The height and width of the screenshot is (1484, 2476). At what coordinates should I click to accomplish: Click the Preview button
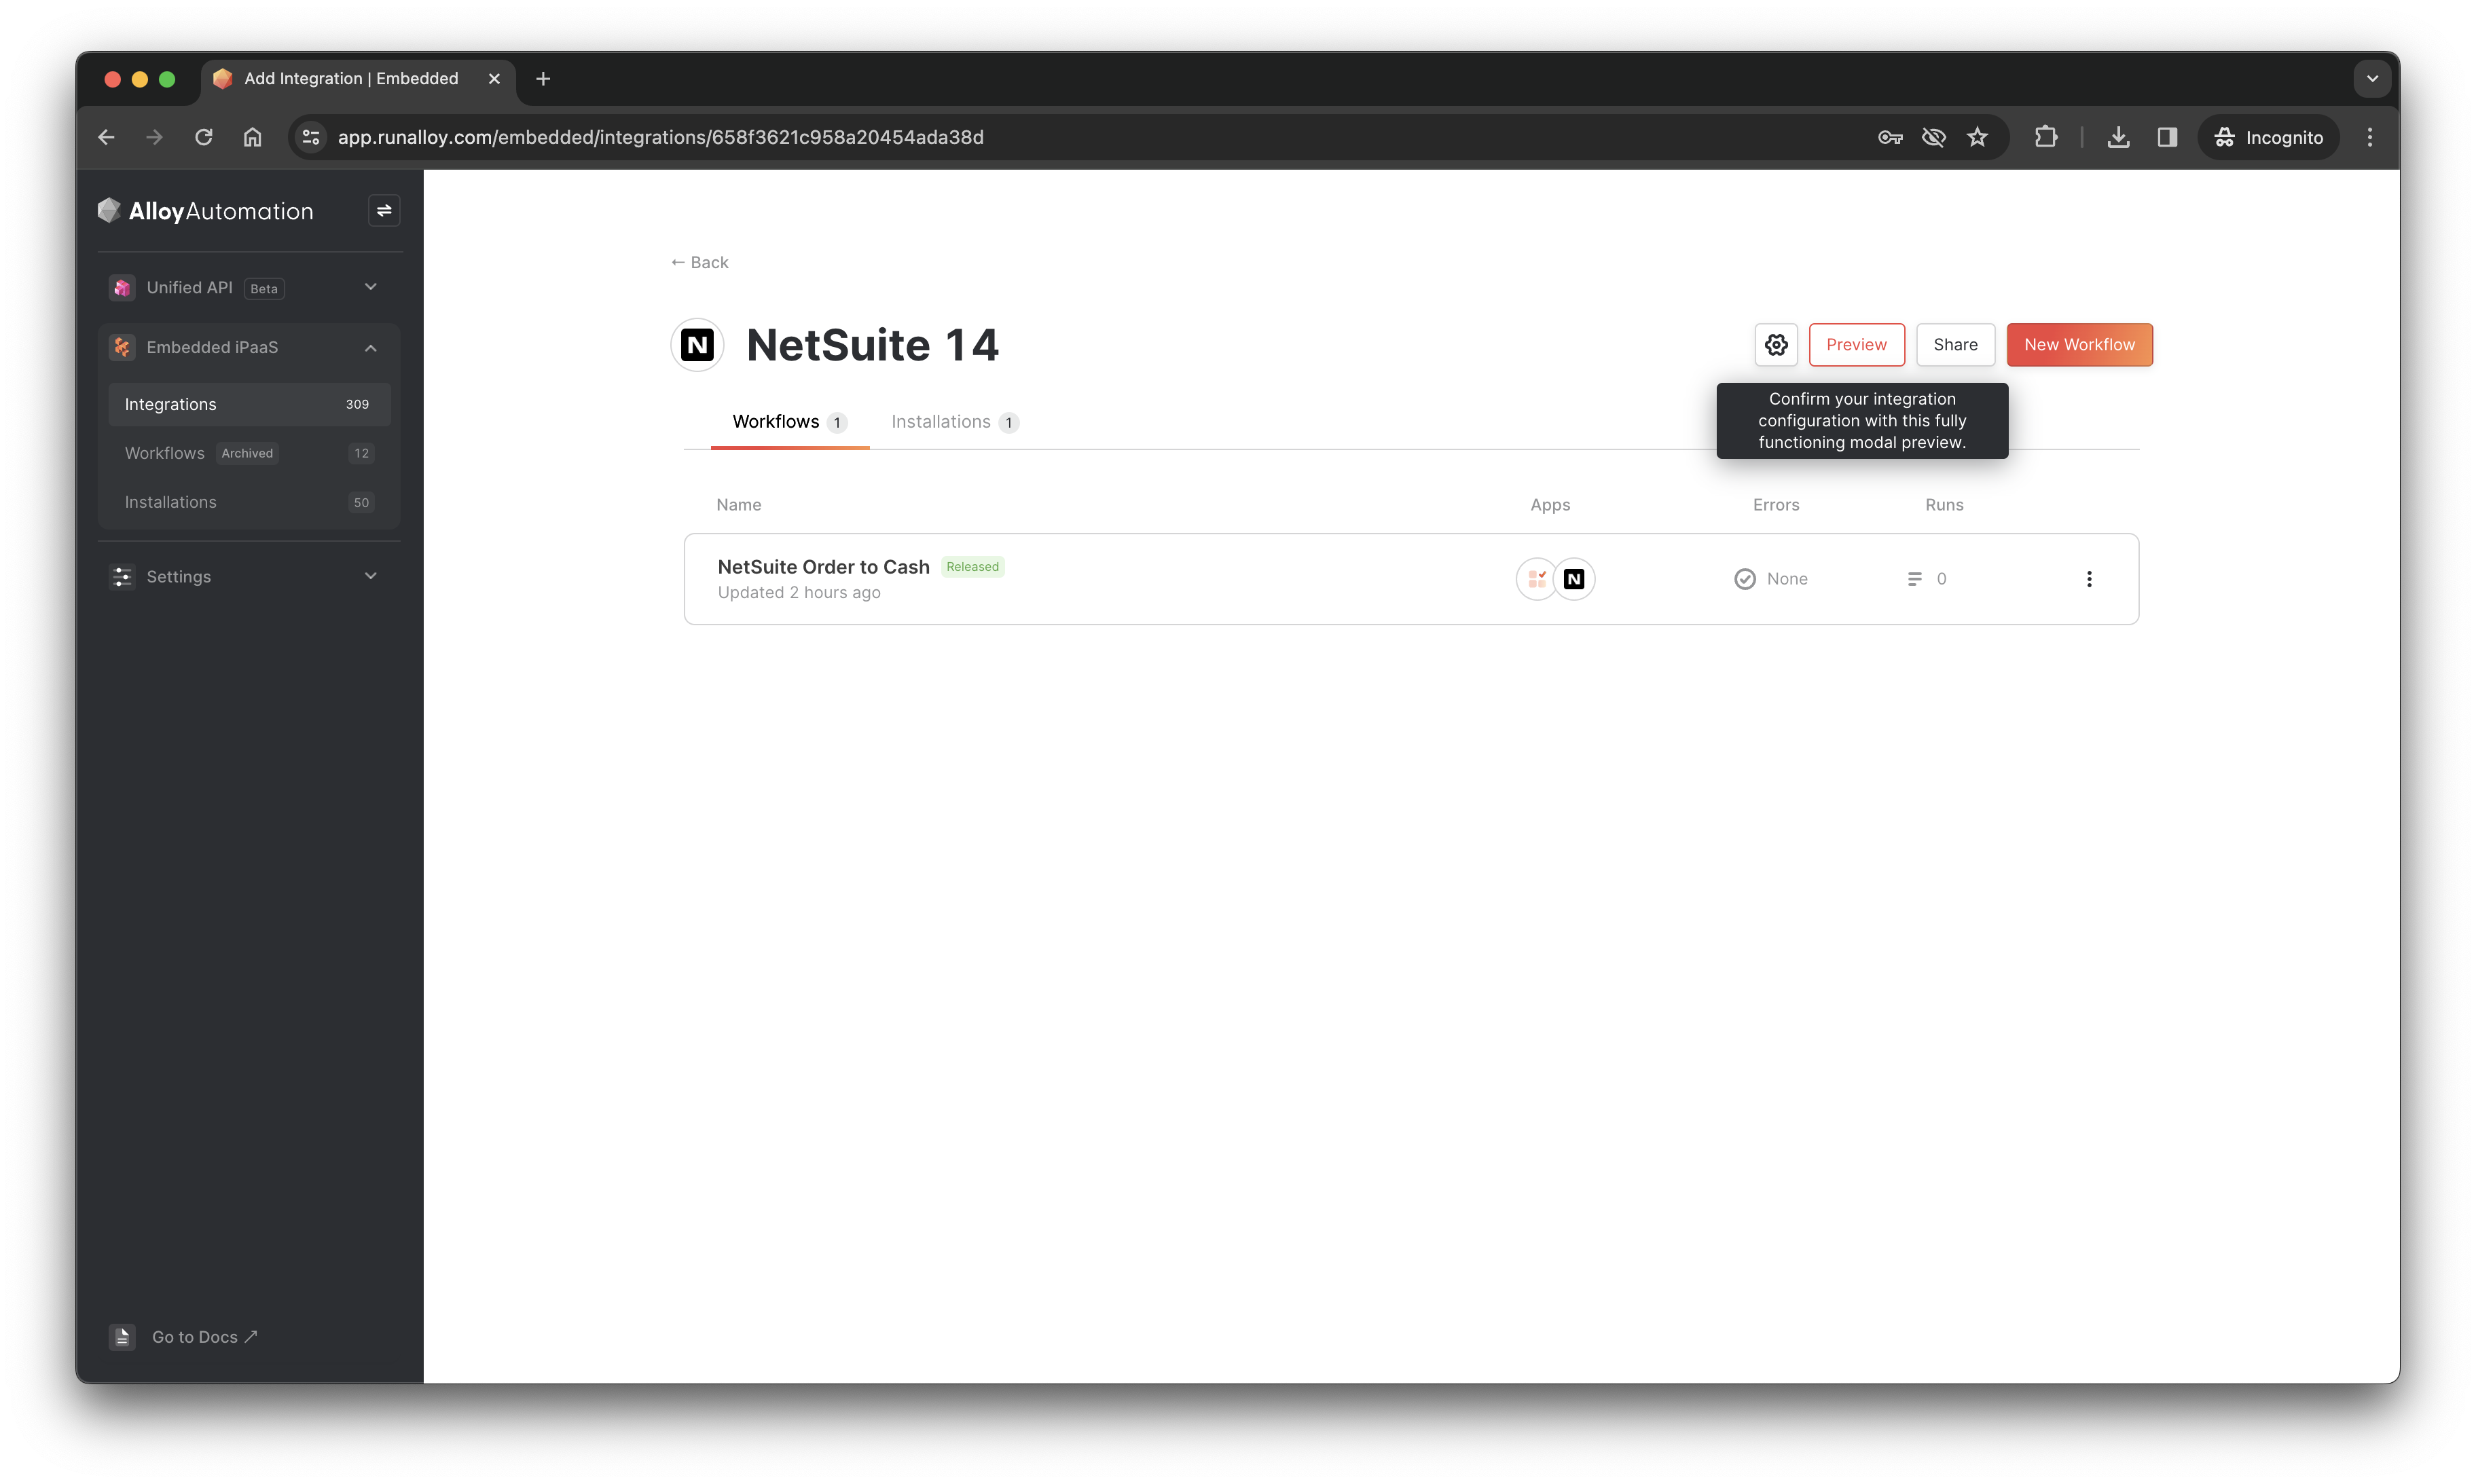[1856, 345]
